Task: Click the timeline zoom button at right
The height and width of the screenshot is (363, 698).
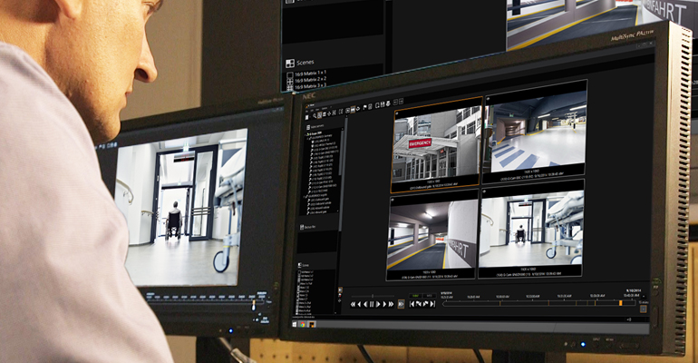Action: click(643, 309)
